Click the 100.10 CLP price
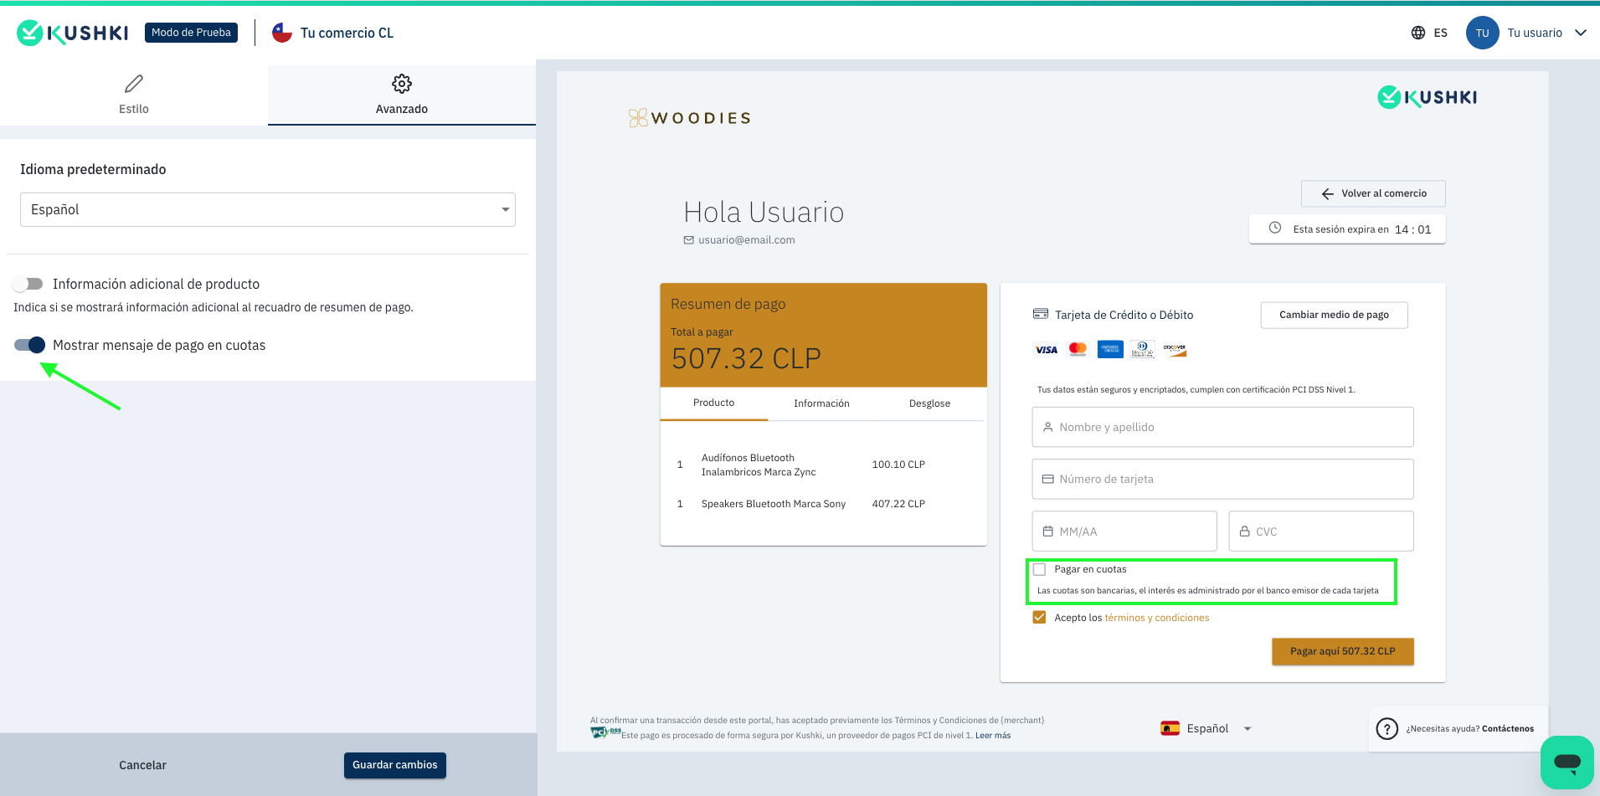This screenshot has width=1600, height=796. [x=898, y=465]
